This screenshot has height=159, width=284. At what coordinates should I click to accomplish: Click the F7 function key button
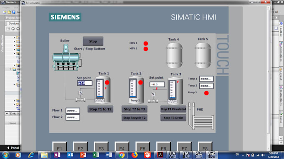pos(184,147)
